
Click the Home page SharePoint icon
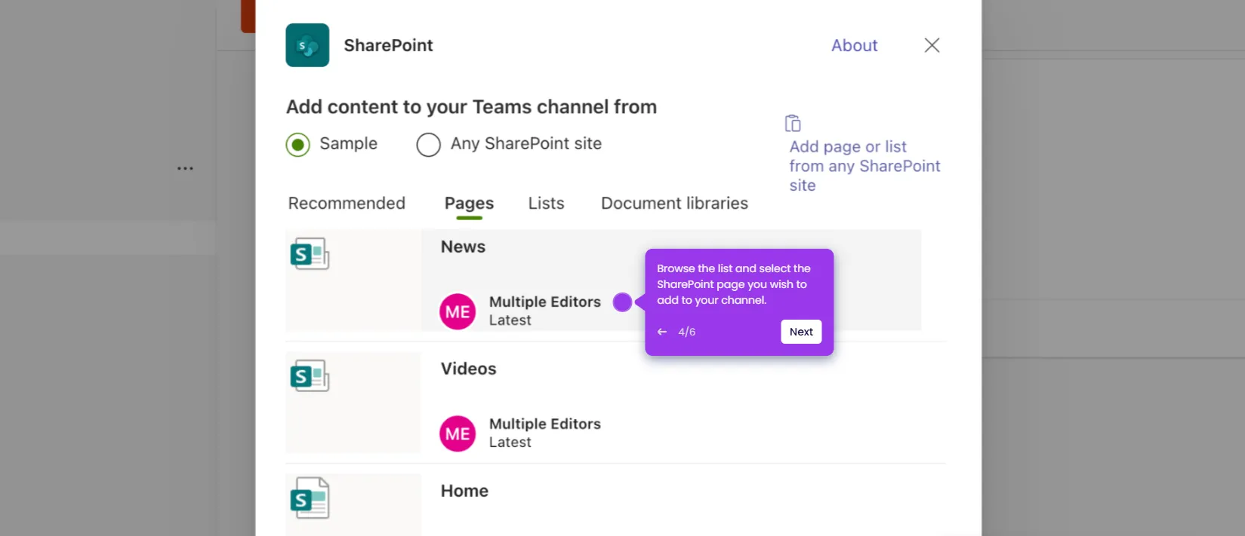[x=310, y=498]
